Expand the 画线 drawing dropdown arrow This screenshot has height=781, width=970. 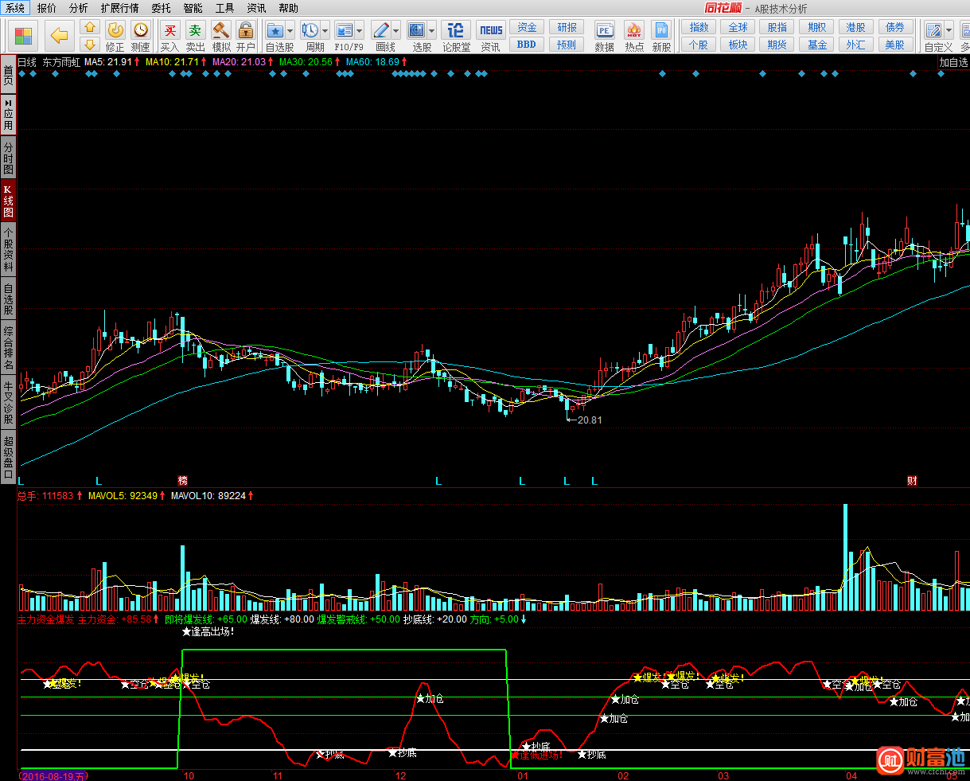tap(395, 31)
